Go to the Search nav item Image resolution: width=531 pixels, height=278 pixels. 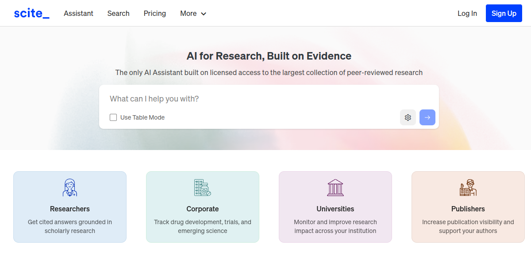[118, 13]
